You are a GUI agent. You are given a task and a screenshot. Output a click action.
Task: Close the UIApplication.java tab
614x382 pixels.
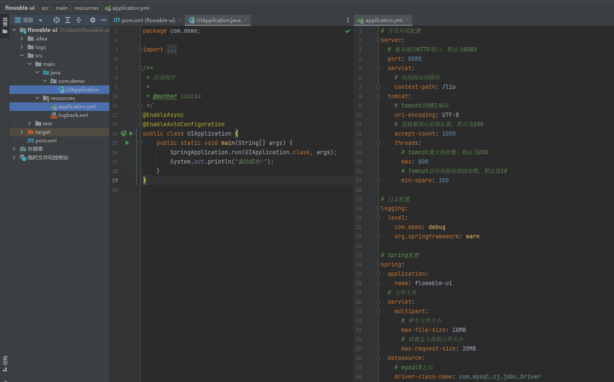click(x=246, y=20)
